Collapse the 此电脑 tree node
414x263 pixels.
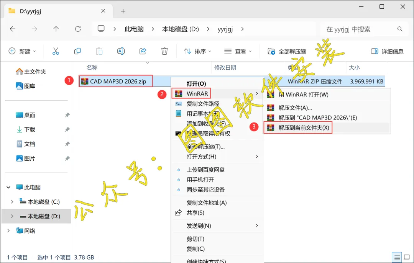8,187
